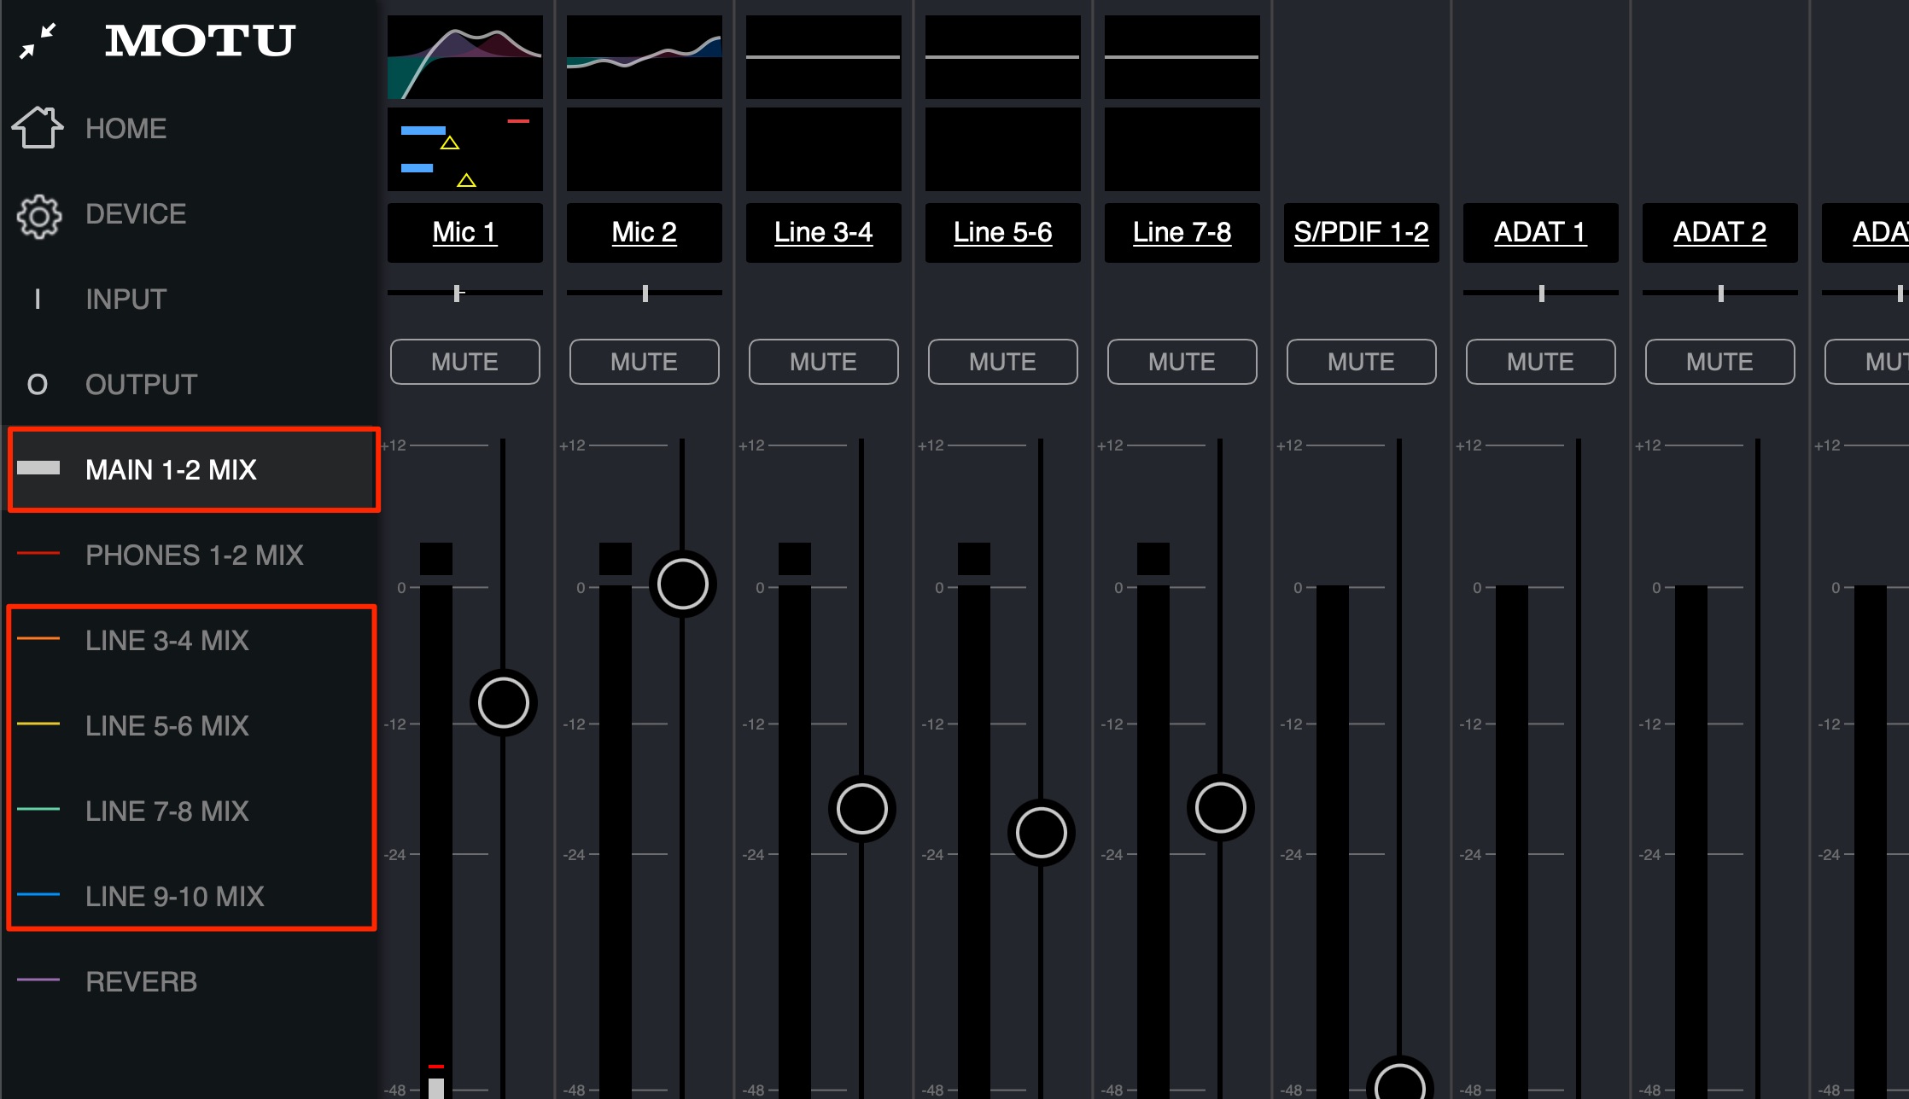Open the REVERB mix view
The width and height of the screenshot is (1909, 1099).
[x=189, y=982]
